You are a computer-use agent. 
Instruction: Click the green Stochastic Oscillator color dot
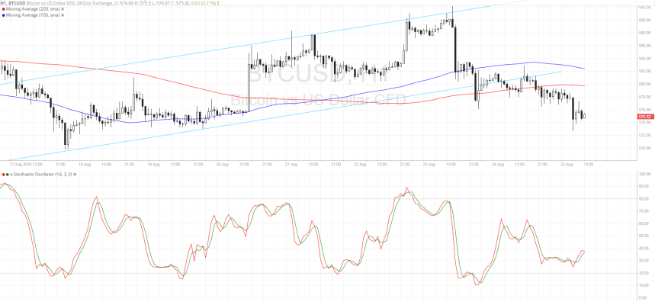8,175
